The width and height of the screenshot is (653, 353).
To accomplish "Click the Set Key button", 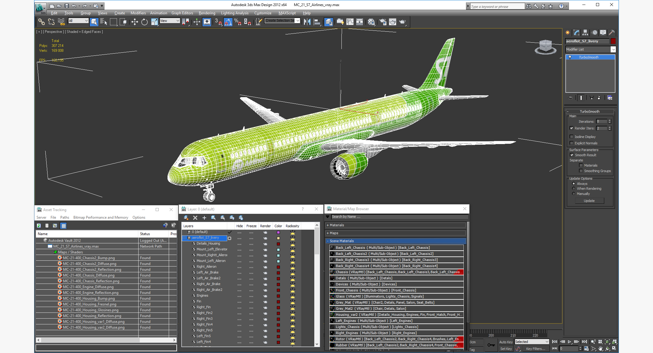I will click(x=506, y=349).
